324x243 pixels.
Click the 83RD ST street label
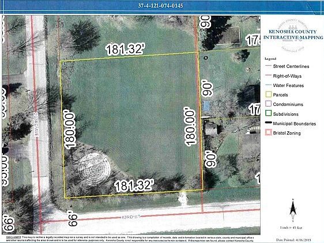(131, 217)
